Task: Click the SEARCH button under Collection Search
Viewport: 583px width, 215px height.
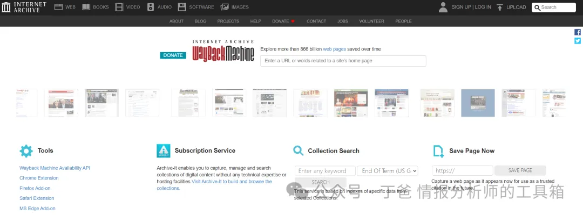Action: tap(321, 182)
